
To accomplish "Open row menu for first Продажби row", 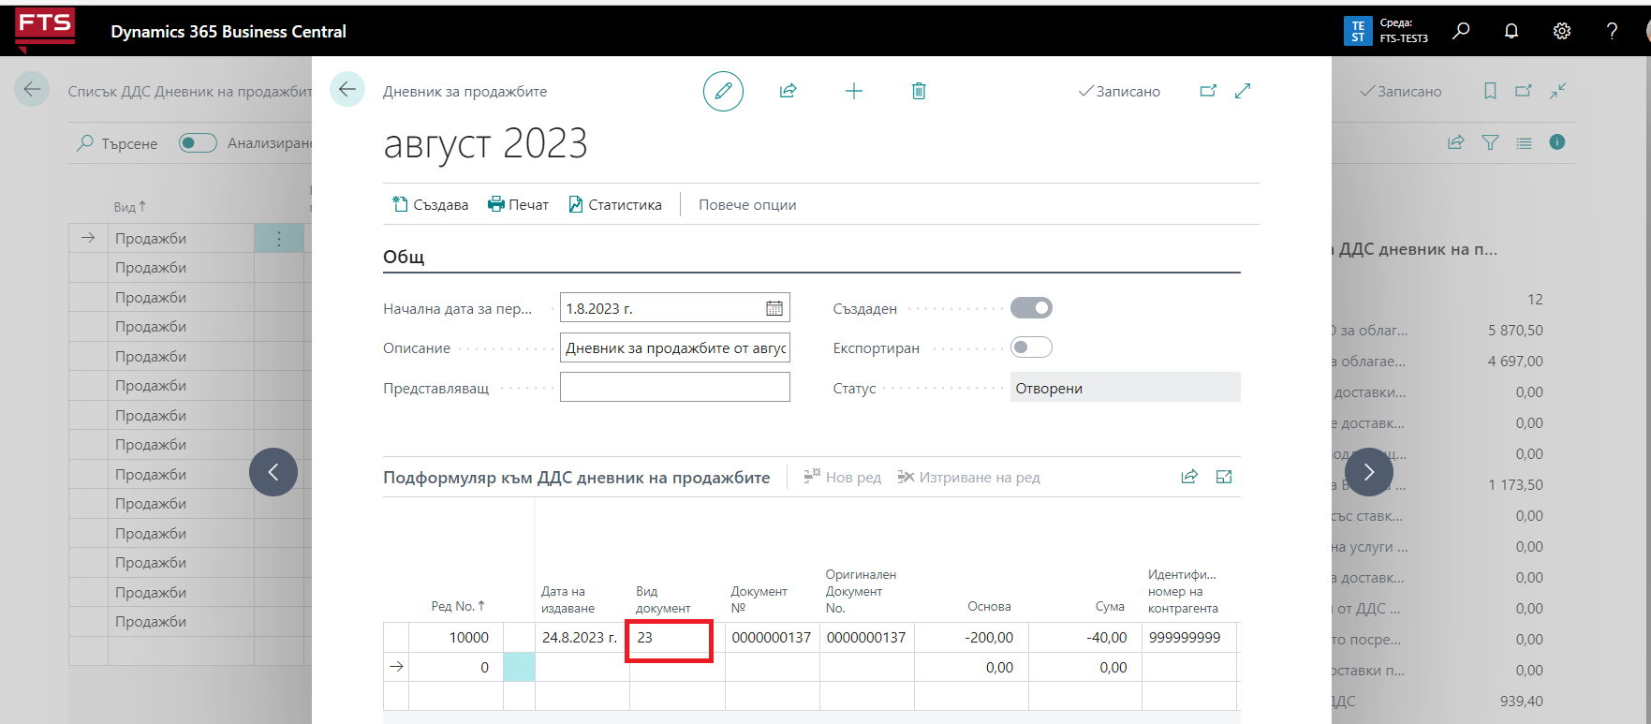I will [x=279, y=239].
